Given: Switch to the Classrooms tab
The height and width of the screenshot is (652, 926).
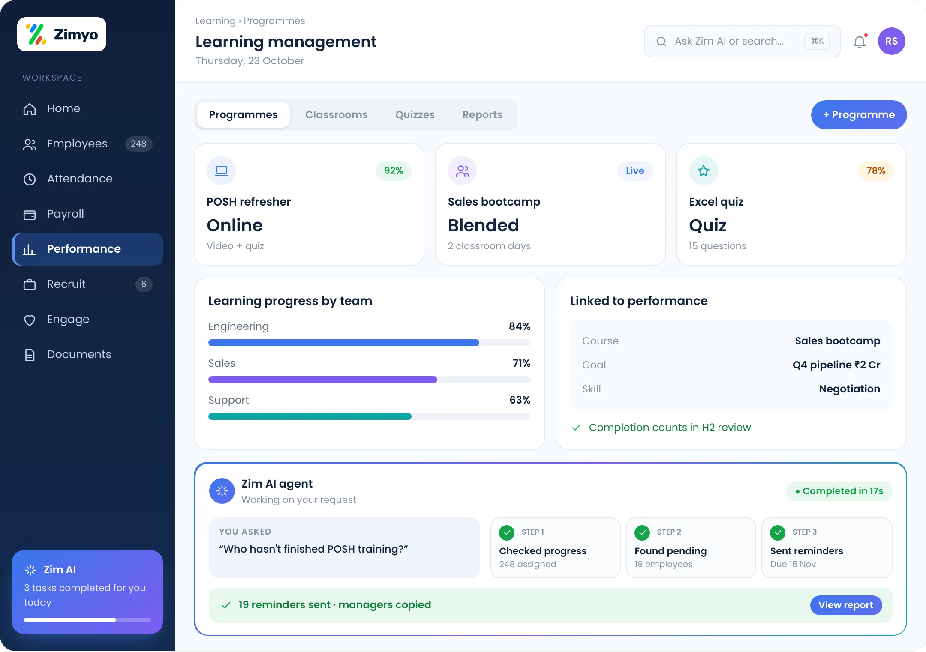Looking at the screenshot, I should [x=337, y=115].
